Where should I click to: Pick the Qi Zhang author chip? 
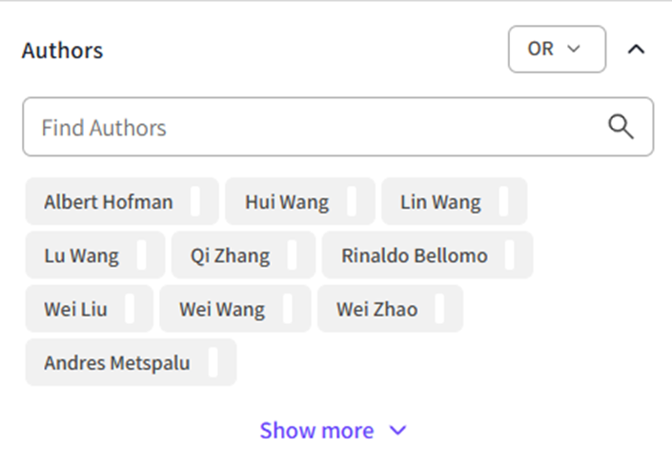click(x=230, y=256)
